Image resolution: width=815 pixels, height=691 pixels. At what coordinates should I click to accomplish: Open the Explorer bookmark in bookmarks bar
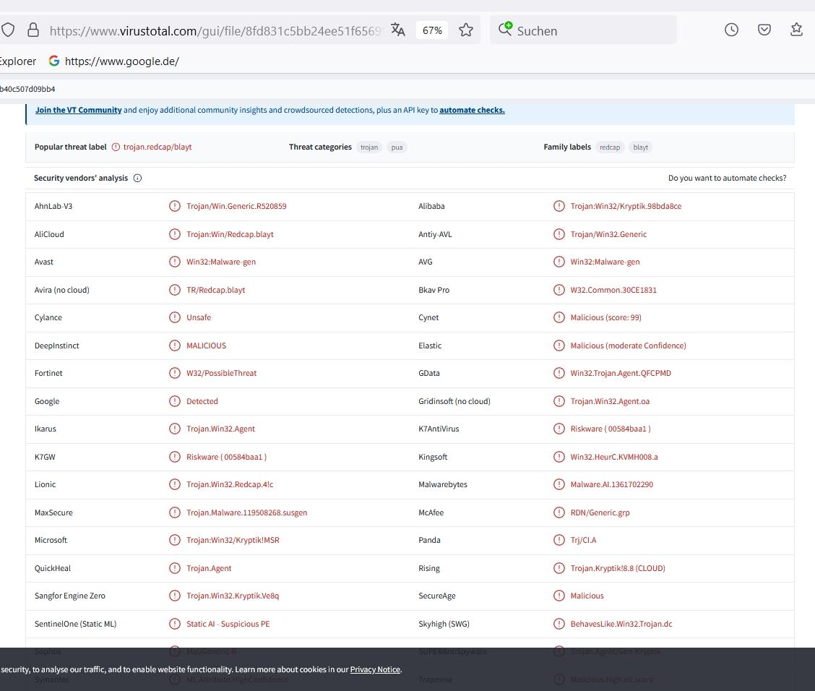coord(17,61)
